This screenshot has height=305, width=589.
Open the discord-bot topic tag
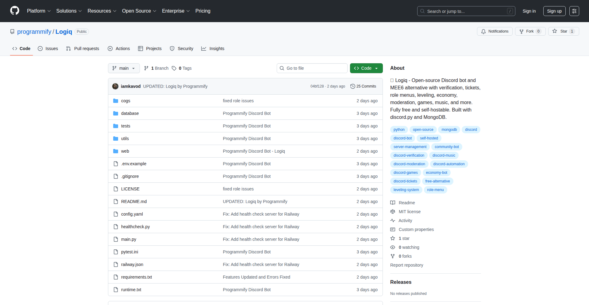[402, 138]
